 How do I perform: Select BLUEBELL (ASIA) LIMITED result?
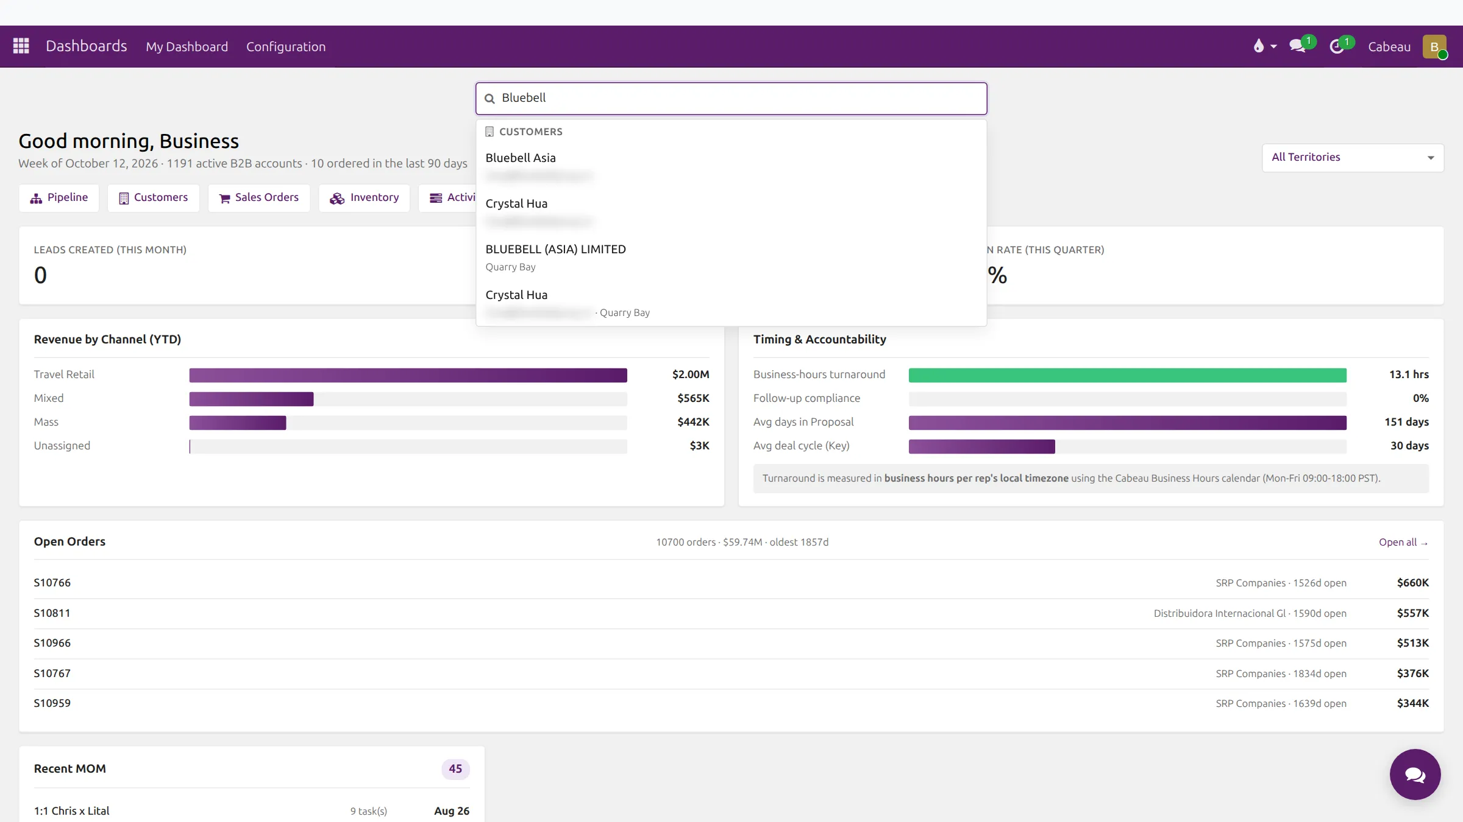[x=731, y=257]
